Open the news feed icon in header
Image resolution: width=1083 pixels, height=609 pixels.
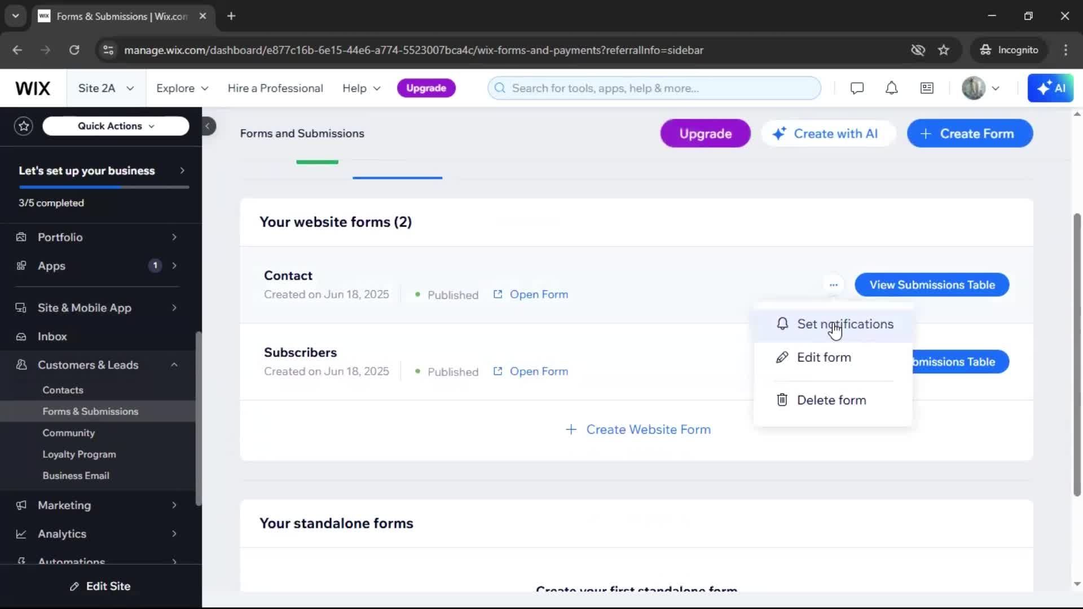(927, 88)
